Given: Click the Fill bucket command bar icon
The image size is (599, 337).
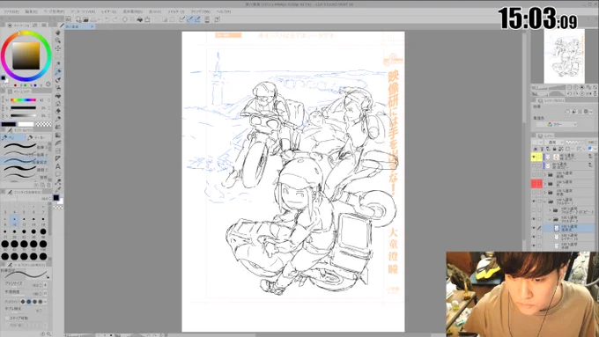Looking at the screenshot, I should pos(140,19).
